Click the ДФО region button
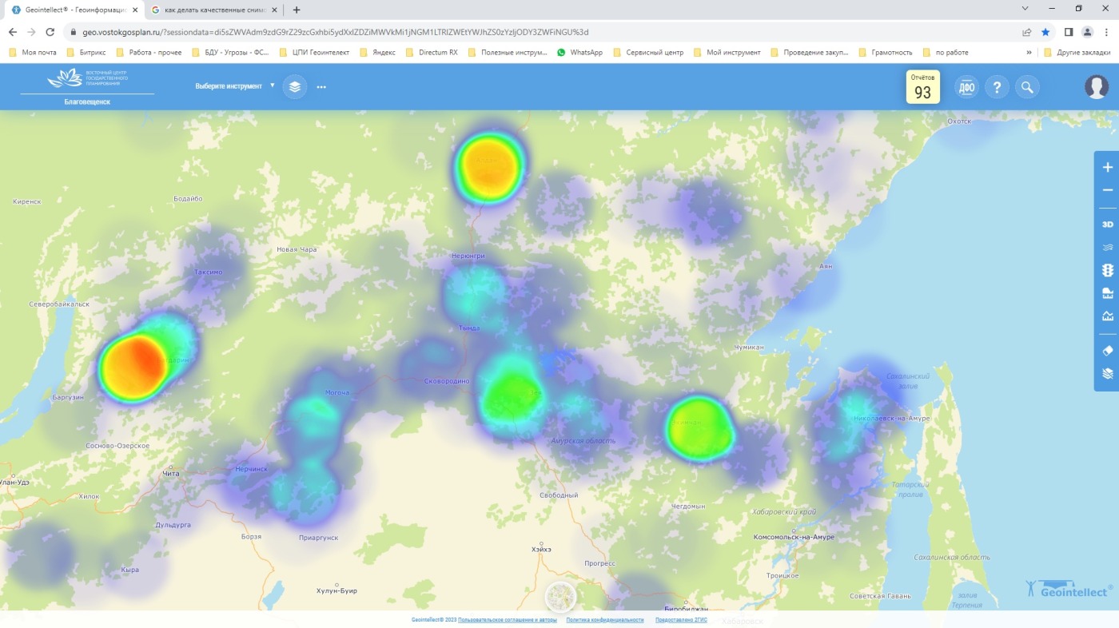This screenshot has width=1119, height=628. [x=966, y=87]
